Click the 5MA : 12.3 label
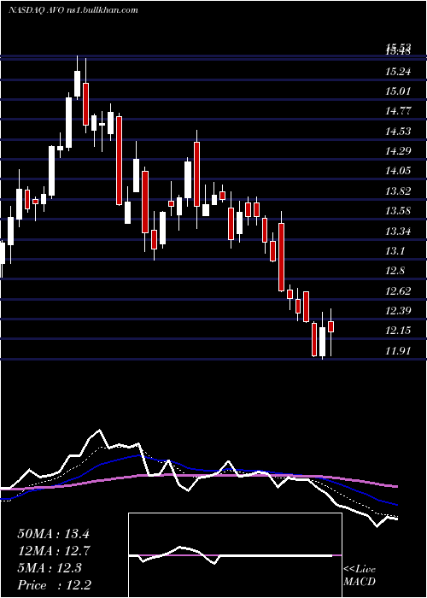This screenshot has height=598, width=427. (x=50, y=568)
